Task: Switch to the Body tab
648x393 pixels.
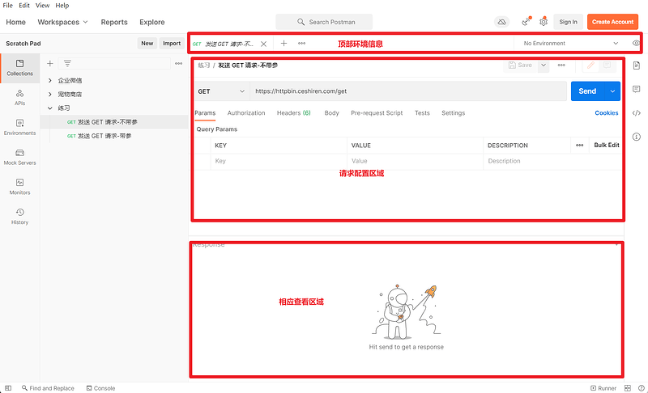Action: pyautogui.click(x=331, y=113)
